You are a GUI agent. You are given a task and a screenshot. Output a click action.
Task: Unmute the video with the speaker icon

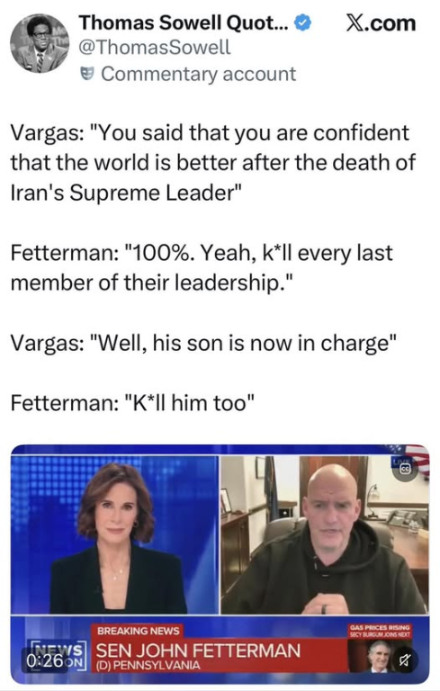point(404,660)
